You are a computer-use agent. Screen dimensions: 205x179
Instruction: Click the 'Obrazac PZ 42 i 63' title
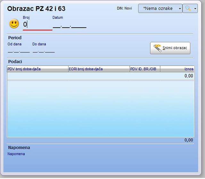point(36,9)
